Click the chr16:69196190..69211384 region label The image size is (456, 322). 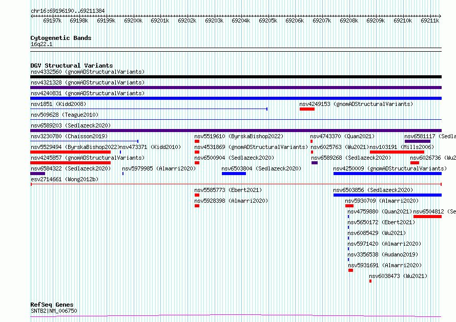point(68,11)
